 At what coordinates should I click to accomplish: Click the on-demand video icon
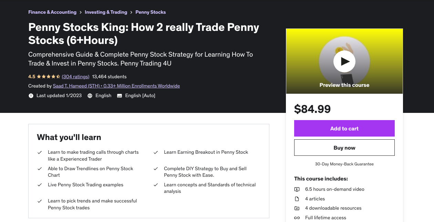pos(297,189)
